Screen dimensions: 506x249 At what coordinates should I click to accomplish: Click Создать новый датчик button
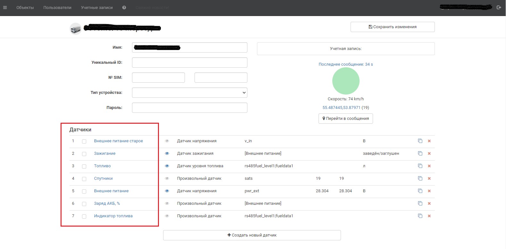pyautogui.click(x=252, y=235)
